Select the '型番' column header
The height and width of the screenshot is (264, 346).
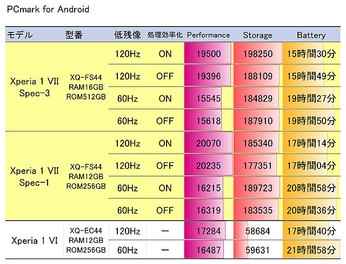pos(74,35)
